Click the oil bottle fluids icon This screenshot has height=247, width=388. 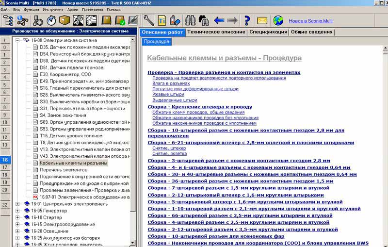pyautogui.click(x=175, y=20)
